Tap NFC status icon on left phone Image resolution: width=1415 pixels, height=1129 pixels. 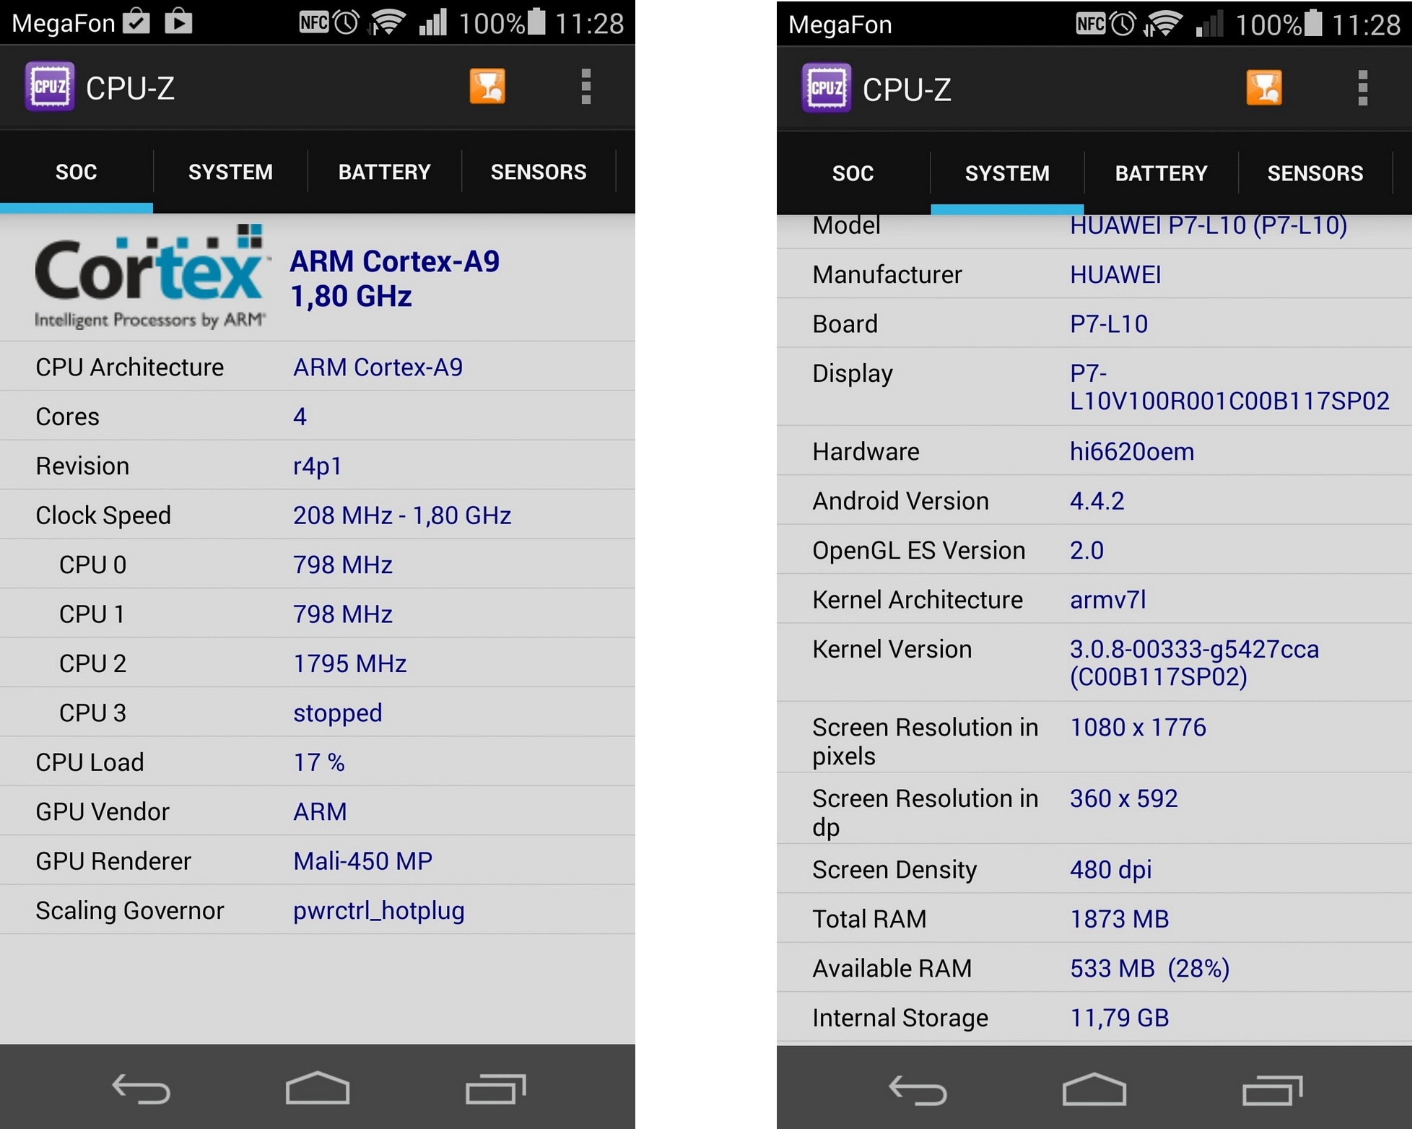pos(314,22)
